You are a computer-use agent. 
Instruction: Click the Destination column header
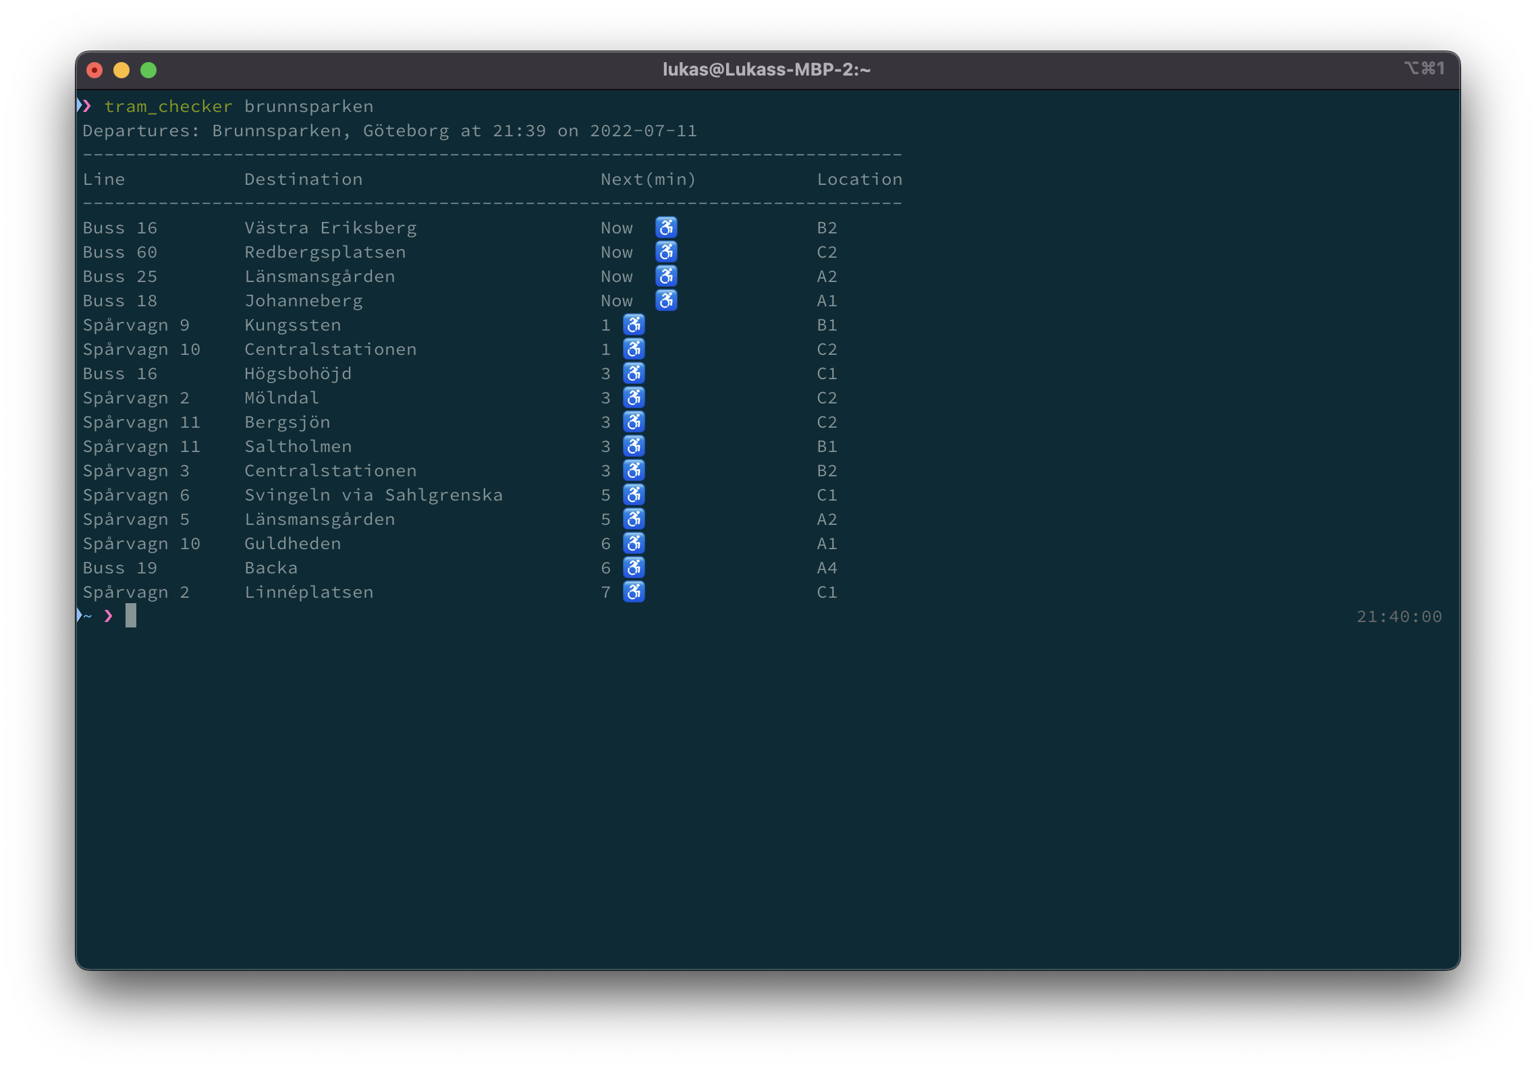pyautogui.click(x=304, y=179)
